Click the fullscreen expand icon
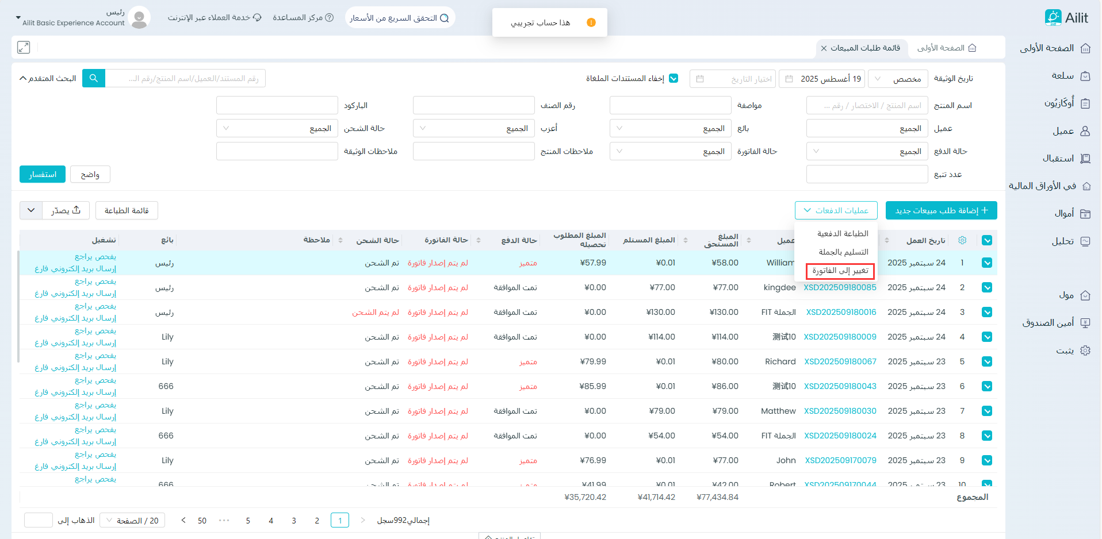Viewport: 1102px width, 539px height. tap(24, 48)
